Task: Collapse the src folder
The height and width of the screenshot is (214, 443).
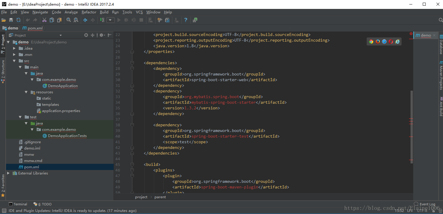Action: click(14, 61)
